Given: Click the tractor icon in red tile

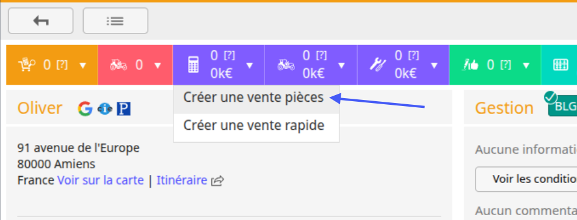Looking at the screenshot, I should pyautogui.click(x=118, y=65).
